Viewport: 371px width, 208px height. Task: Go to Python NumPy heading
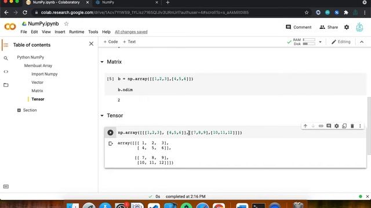point(31,57)
